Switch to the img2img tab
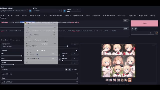 [x=10, y=15]
